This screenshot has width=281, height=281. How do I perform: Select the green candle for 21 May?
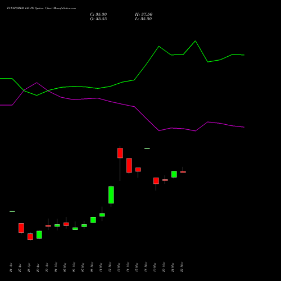click(x=174, y=174)
